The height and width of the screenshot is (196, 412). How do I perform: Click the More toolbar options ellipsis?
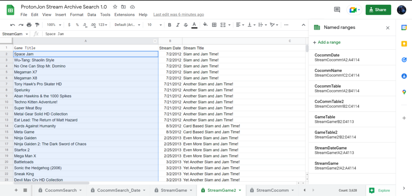286,25
